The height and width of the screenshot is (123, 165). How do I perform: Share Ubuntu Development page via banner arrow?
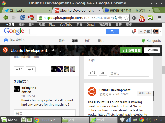point(53,50)
